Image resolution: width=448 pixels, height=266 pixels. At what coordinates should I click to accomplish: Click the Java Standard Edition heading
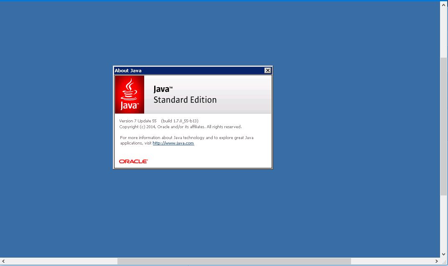pyautogui.click(x=185, y=95)
